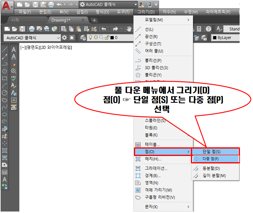Viewport: 253px width, 213px height.
Task: Select the Hatch tool in left toolbar
Action: click(x=4, y=151)
